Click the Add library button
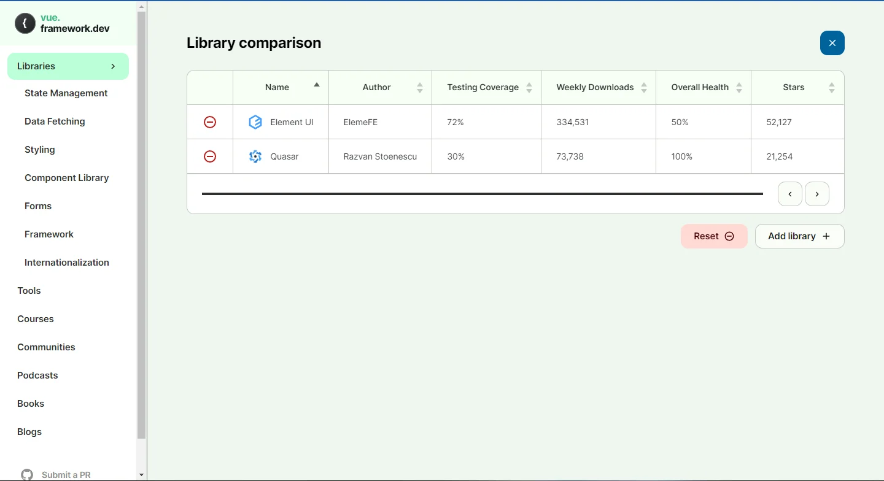The height and width of the screenshot is (481, 884). coord(799,236)
